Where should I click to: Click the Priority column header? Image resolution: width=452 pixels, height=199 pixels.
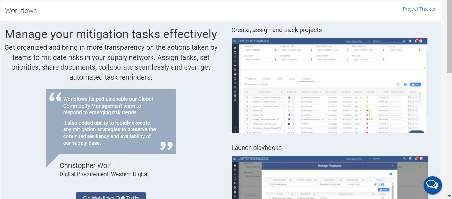click(370, 92)
